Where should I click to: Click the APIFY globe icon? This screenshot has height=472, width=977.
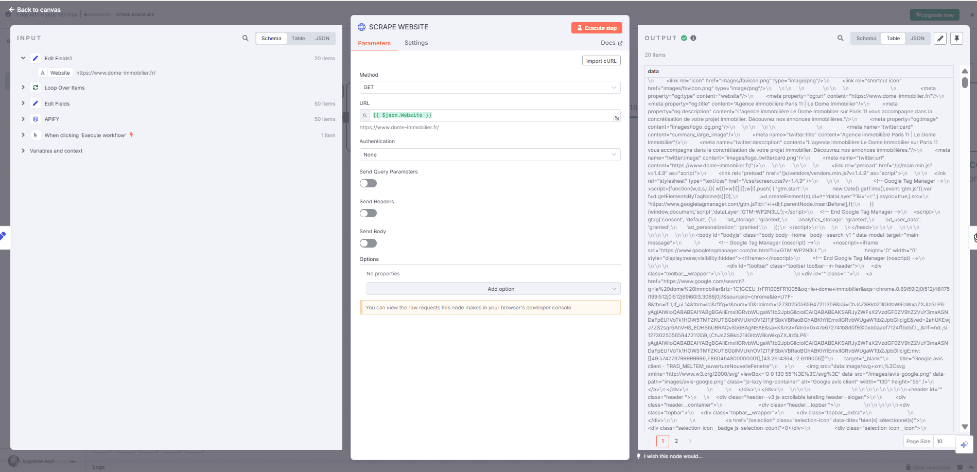(36, 119)
